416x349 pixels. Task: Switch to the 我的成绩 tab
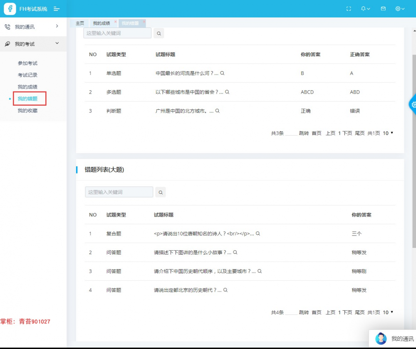point(102,23)
